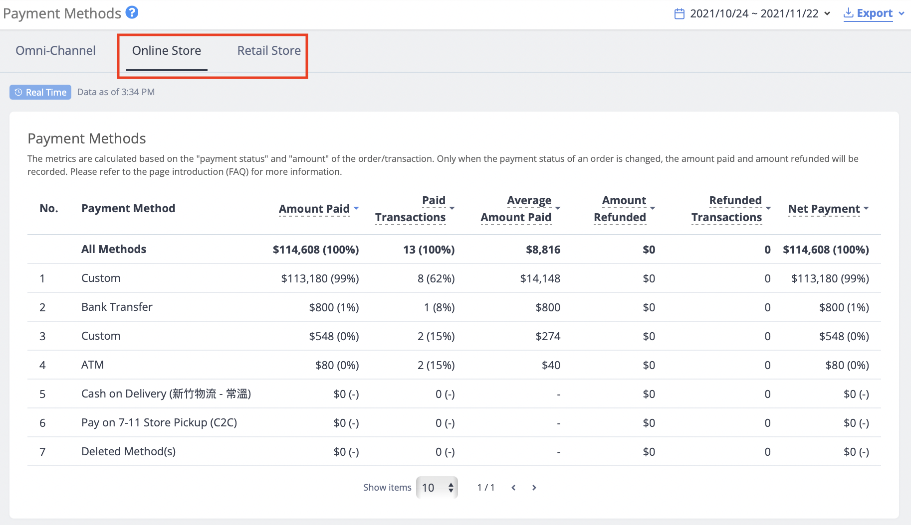The image size is (911, 525).
Task: Click the $80 (0%) Amount Paid cell
Action: (x=337, y=365)
